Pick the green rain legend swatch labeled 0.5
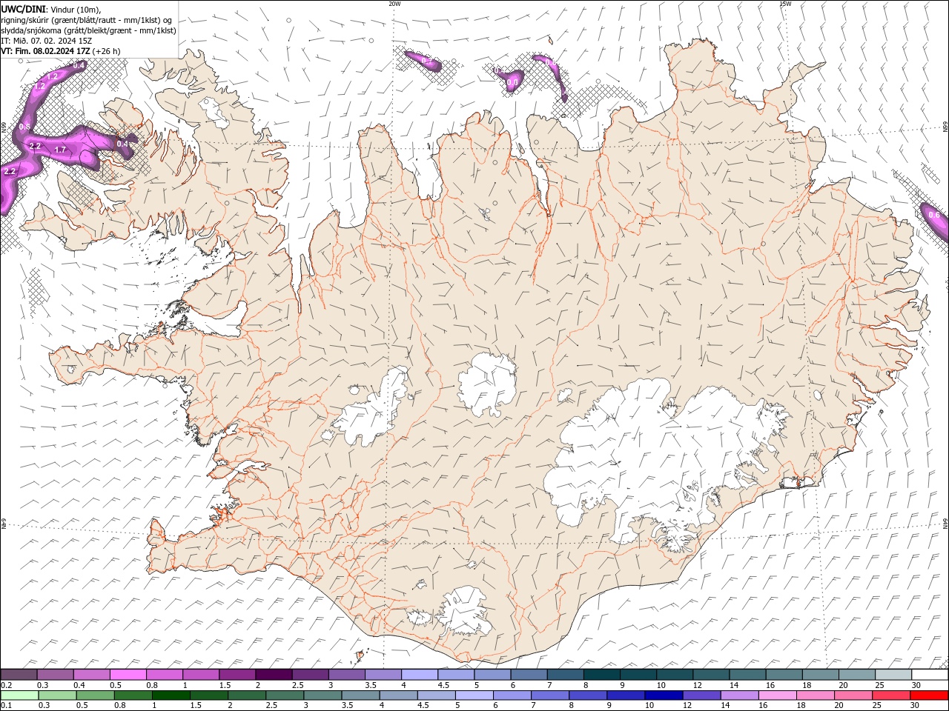949x711 pixels. (95, 695)
